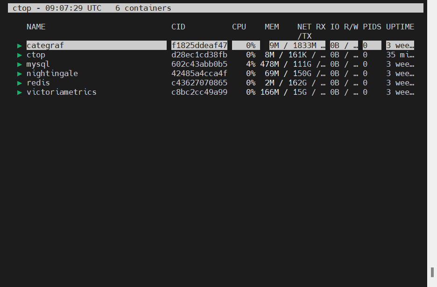Click the CPU column header
Image resolution: width=437 pixels, height=287 pixels.
coord(239,27)
